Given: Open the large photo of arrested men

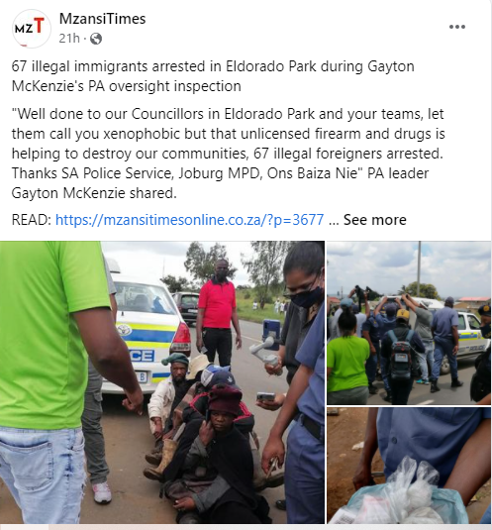Looking at the screenshot, I should [162, 382].
